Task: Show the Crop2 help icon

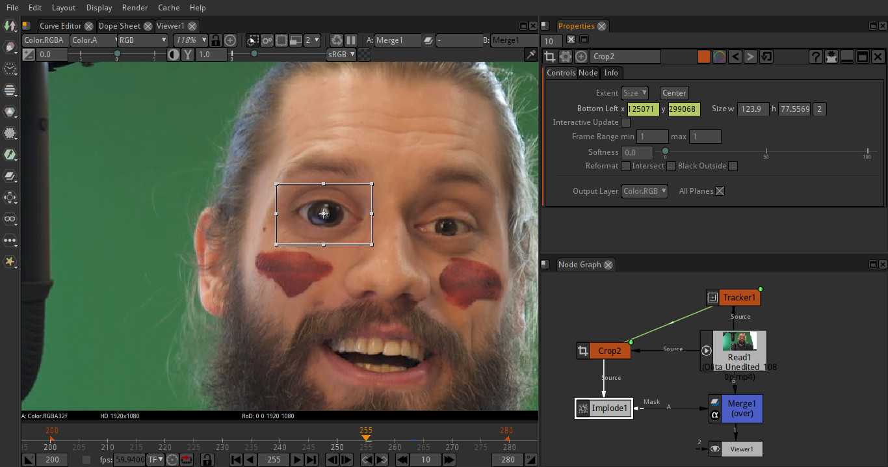Action: coord(816,57)
